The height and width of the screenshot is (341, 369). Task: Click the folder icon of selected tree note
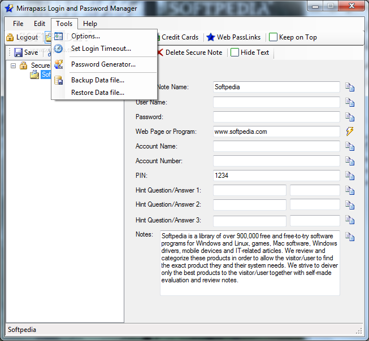point(34,75)
